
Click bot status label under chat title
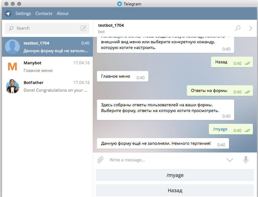pos(102,31)
